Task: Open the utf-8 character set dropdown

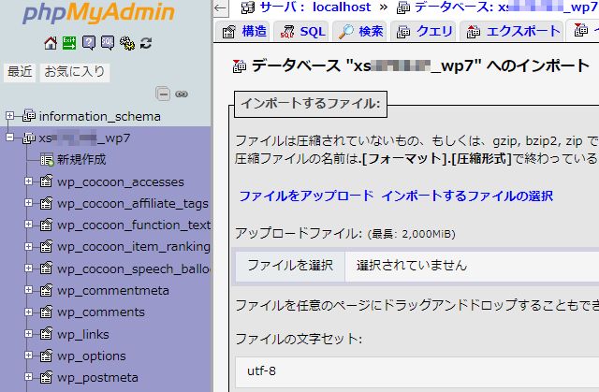Action: [412, 370]
